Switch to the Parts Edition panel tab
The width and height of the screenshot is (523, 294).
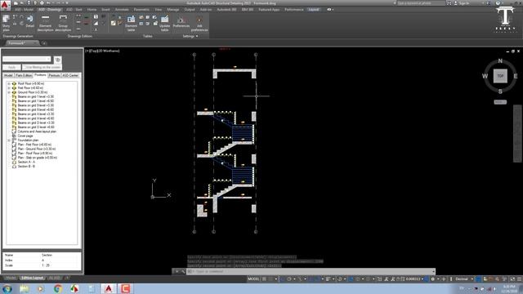point(24,76)
